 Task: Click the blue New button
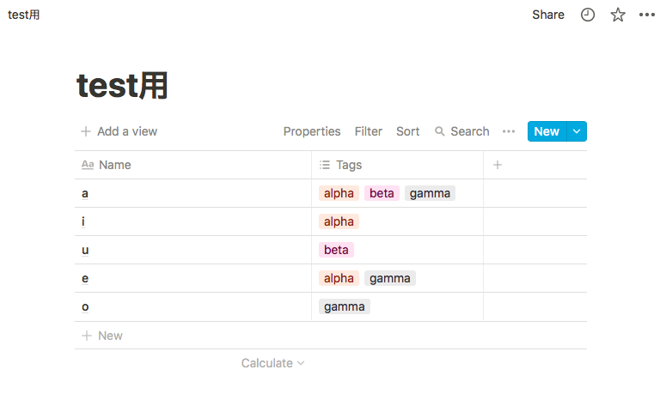click(x=547, y=131)
